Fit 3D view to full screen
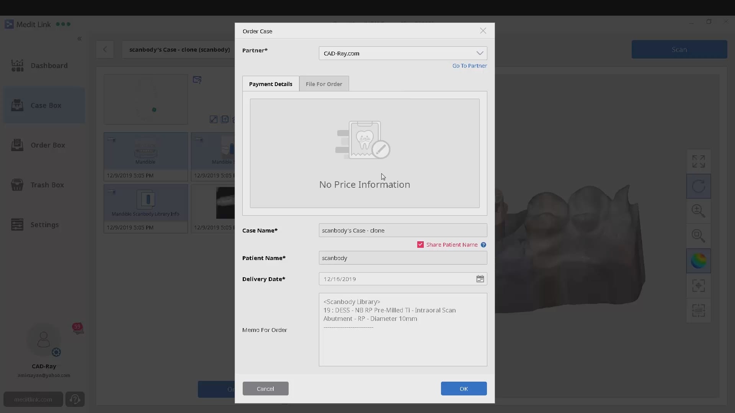Viewport: 735px width, 413px height. (699, 161)
